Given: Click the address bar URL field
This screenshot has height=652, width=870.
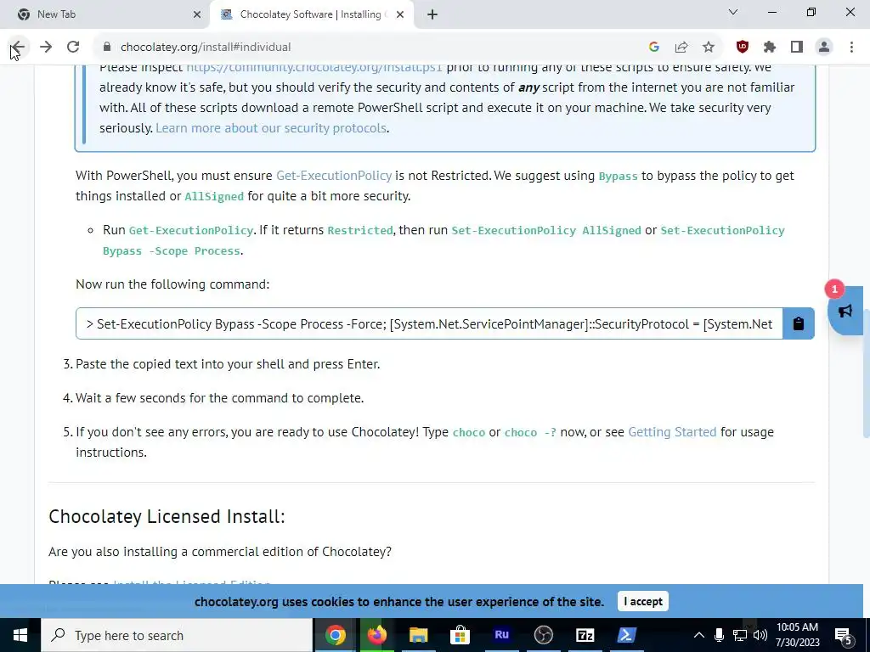Looking at the screenshot, I should click(x=366, y=48).
